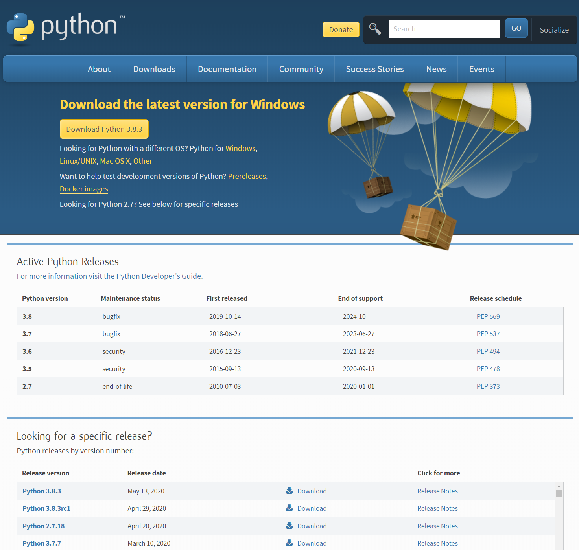Click the Donate button
This screenshot has height=550, width=579.
(x=341, y=29)
